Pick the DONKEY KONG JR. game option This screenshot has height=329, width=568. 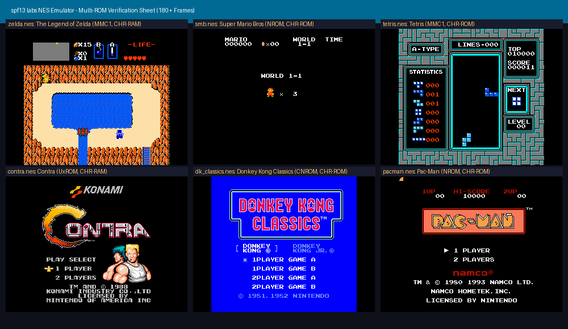click(x=314, y=248)
